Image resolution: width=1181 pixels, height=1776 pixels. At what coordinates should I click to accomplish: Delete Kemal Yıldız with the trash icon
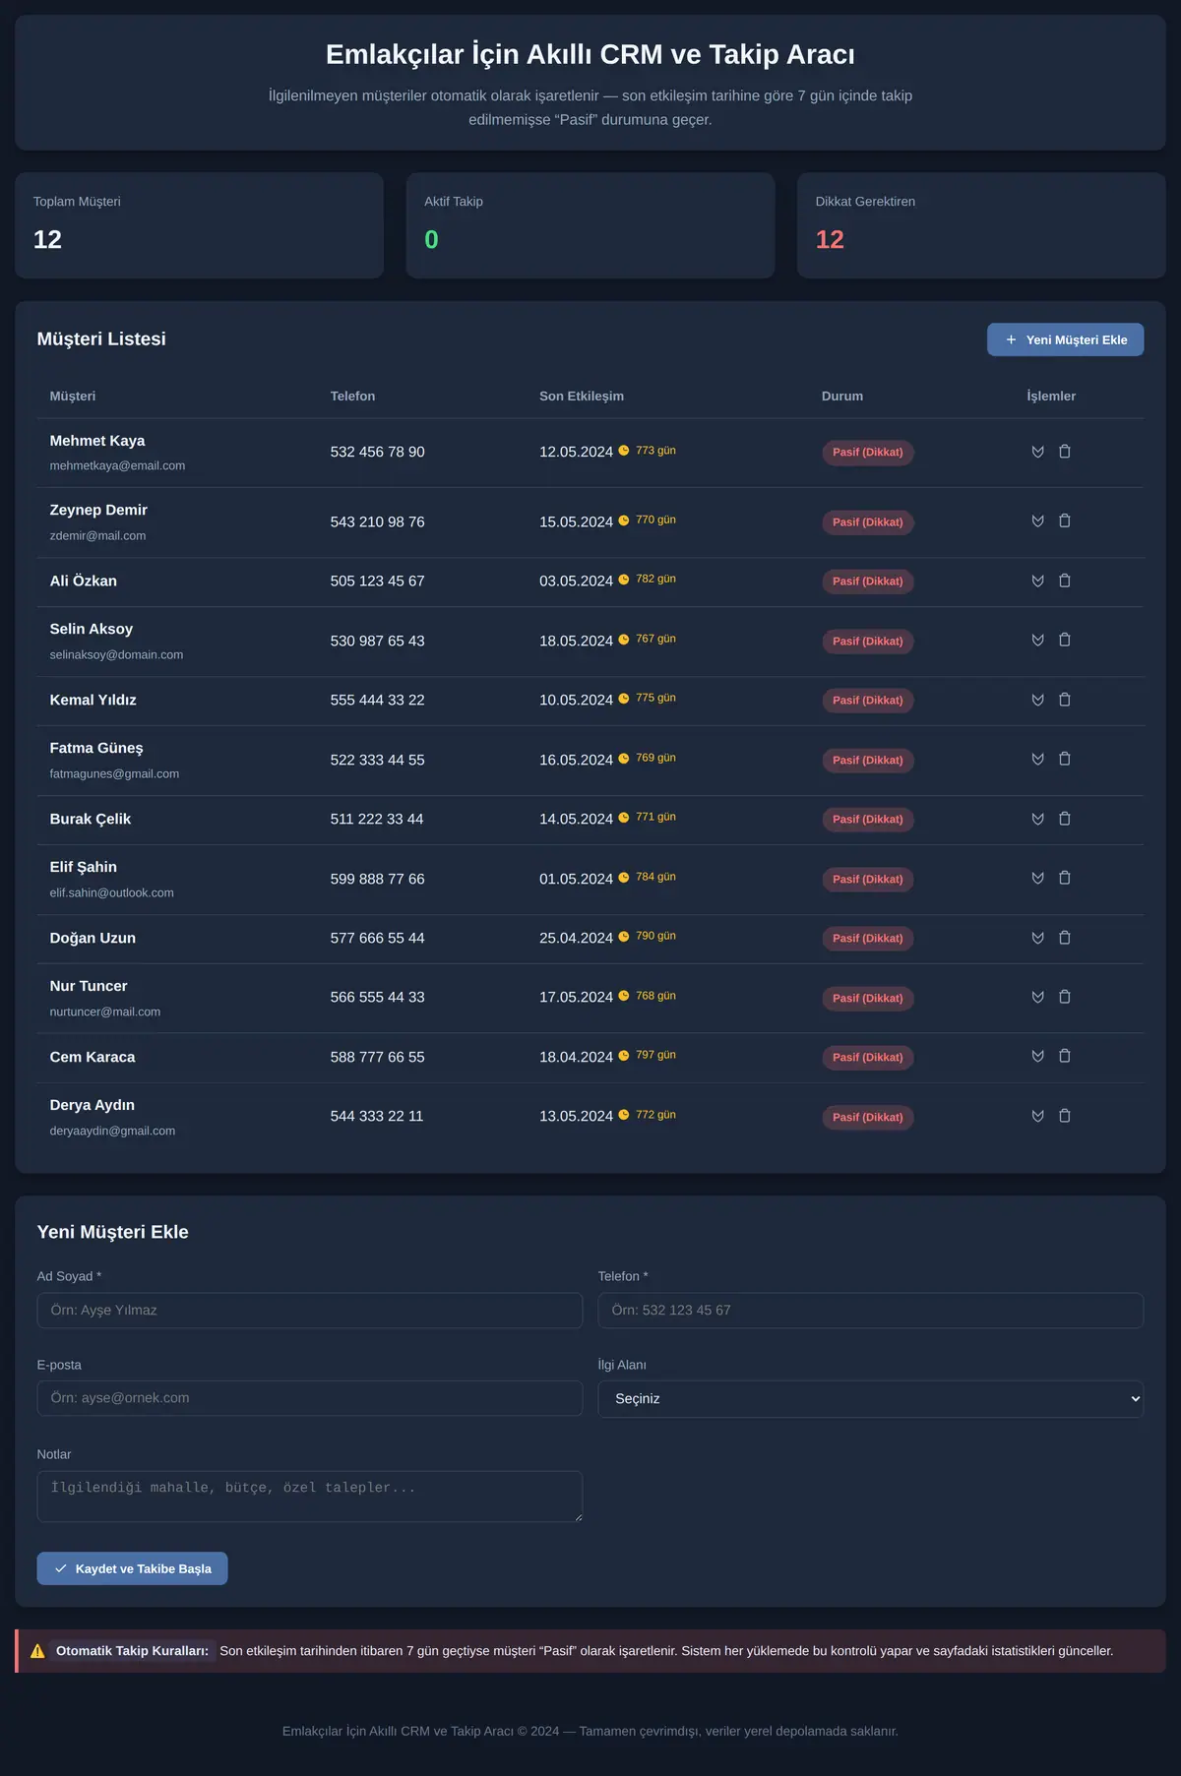coord(1065,700)
